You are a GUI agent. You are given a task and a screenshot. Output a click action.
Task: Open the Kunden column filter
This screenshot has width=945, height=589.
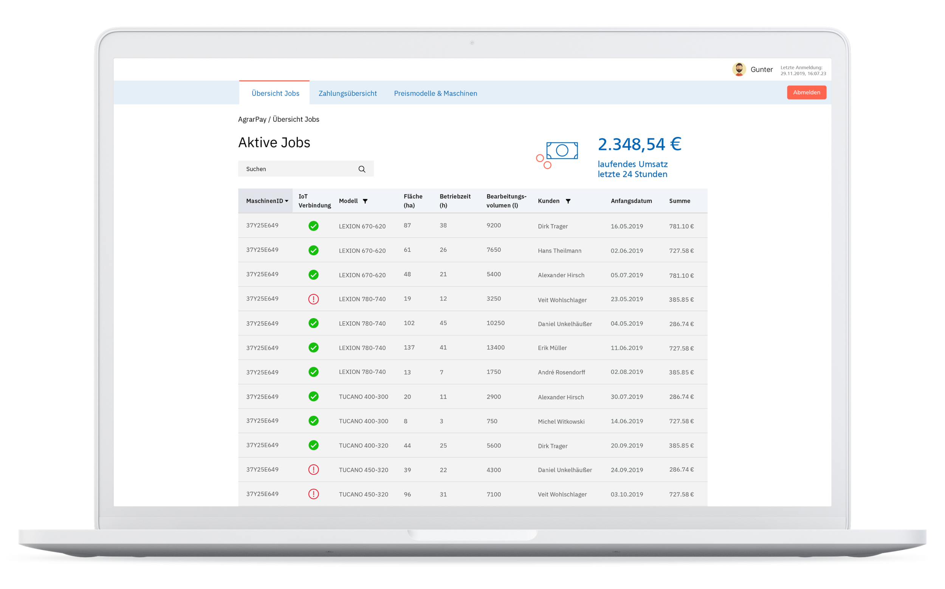point(568,201)
